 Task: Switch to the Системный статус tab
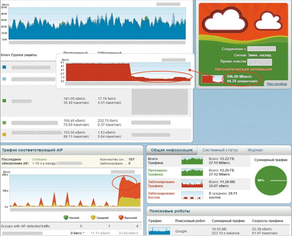click(220, 150)
